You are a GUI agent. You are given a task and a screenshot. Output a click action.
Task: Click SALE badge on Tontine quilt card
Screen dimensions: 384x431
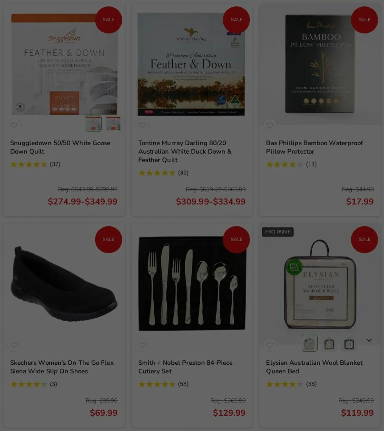pos(236,20)
